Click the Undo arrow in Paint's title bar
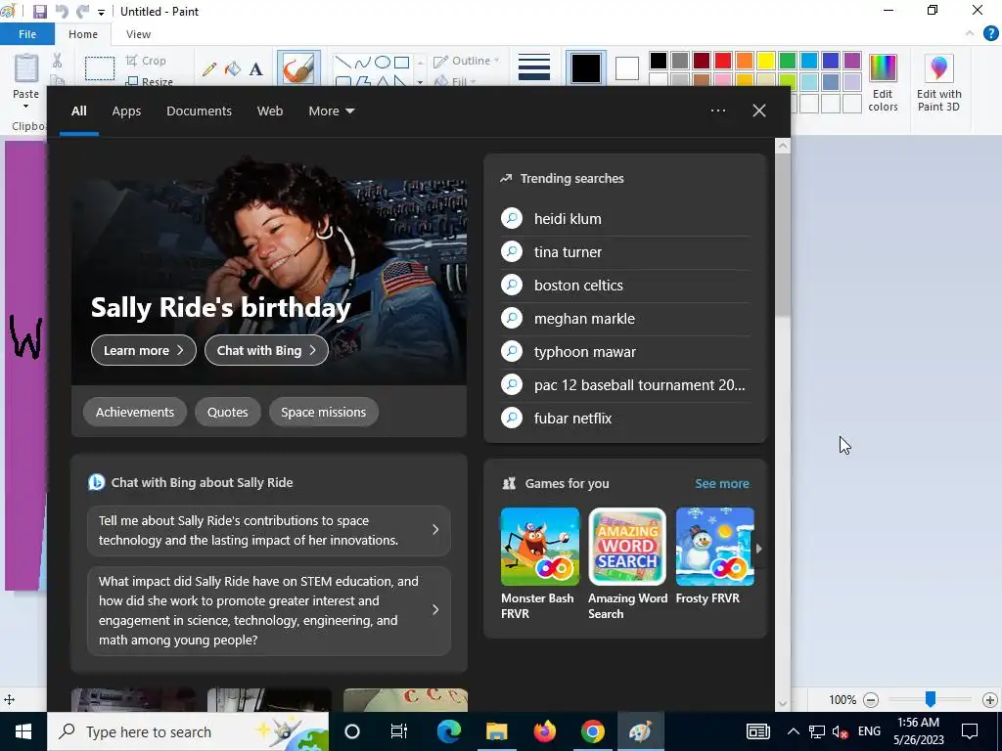Screen dimensions: 1002x751 pos(62,12)
